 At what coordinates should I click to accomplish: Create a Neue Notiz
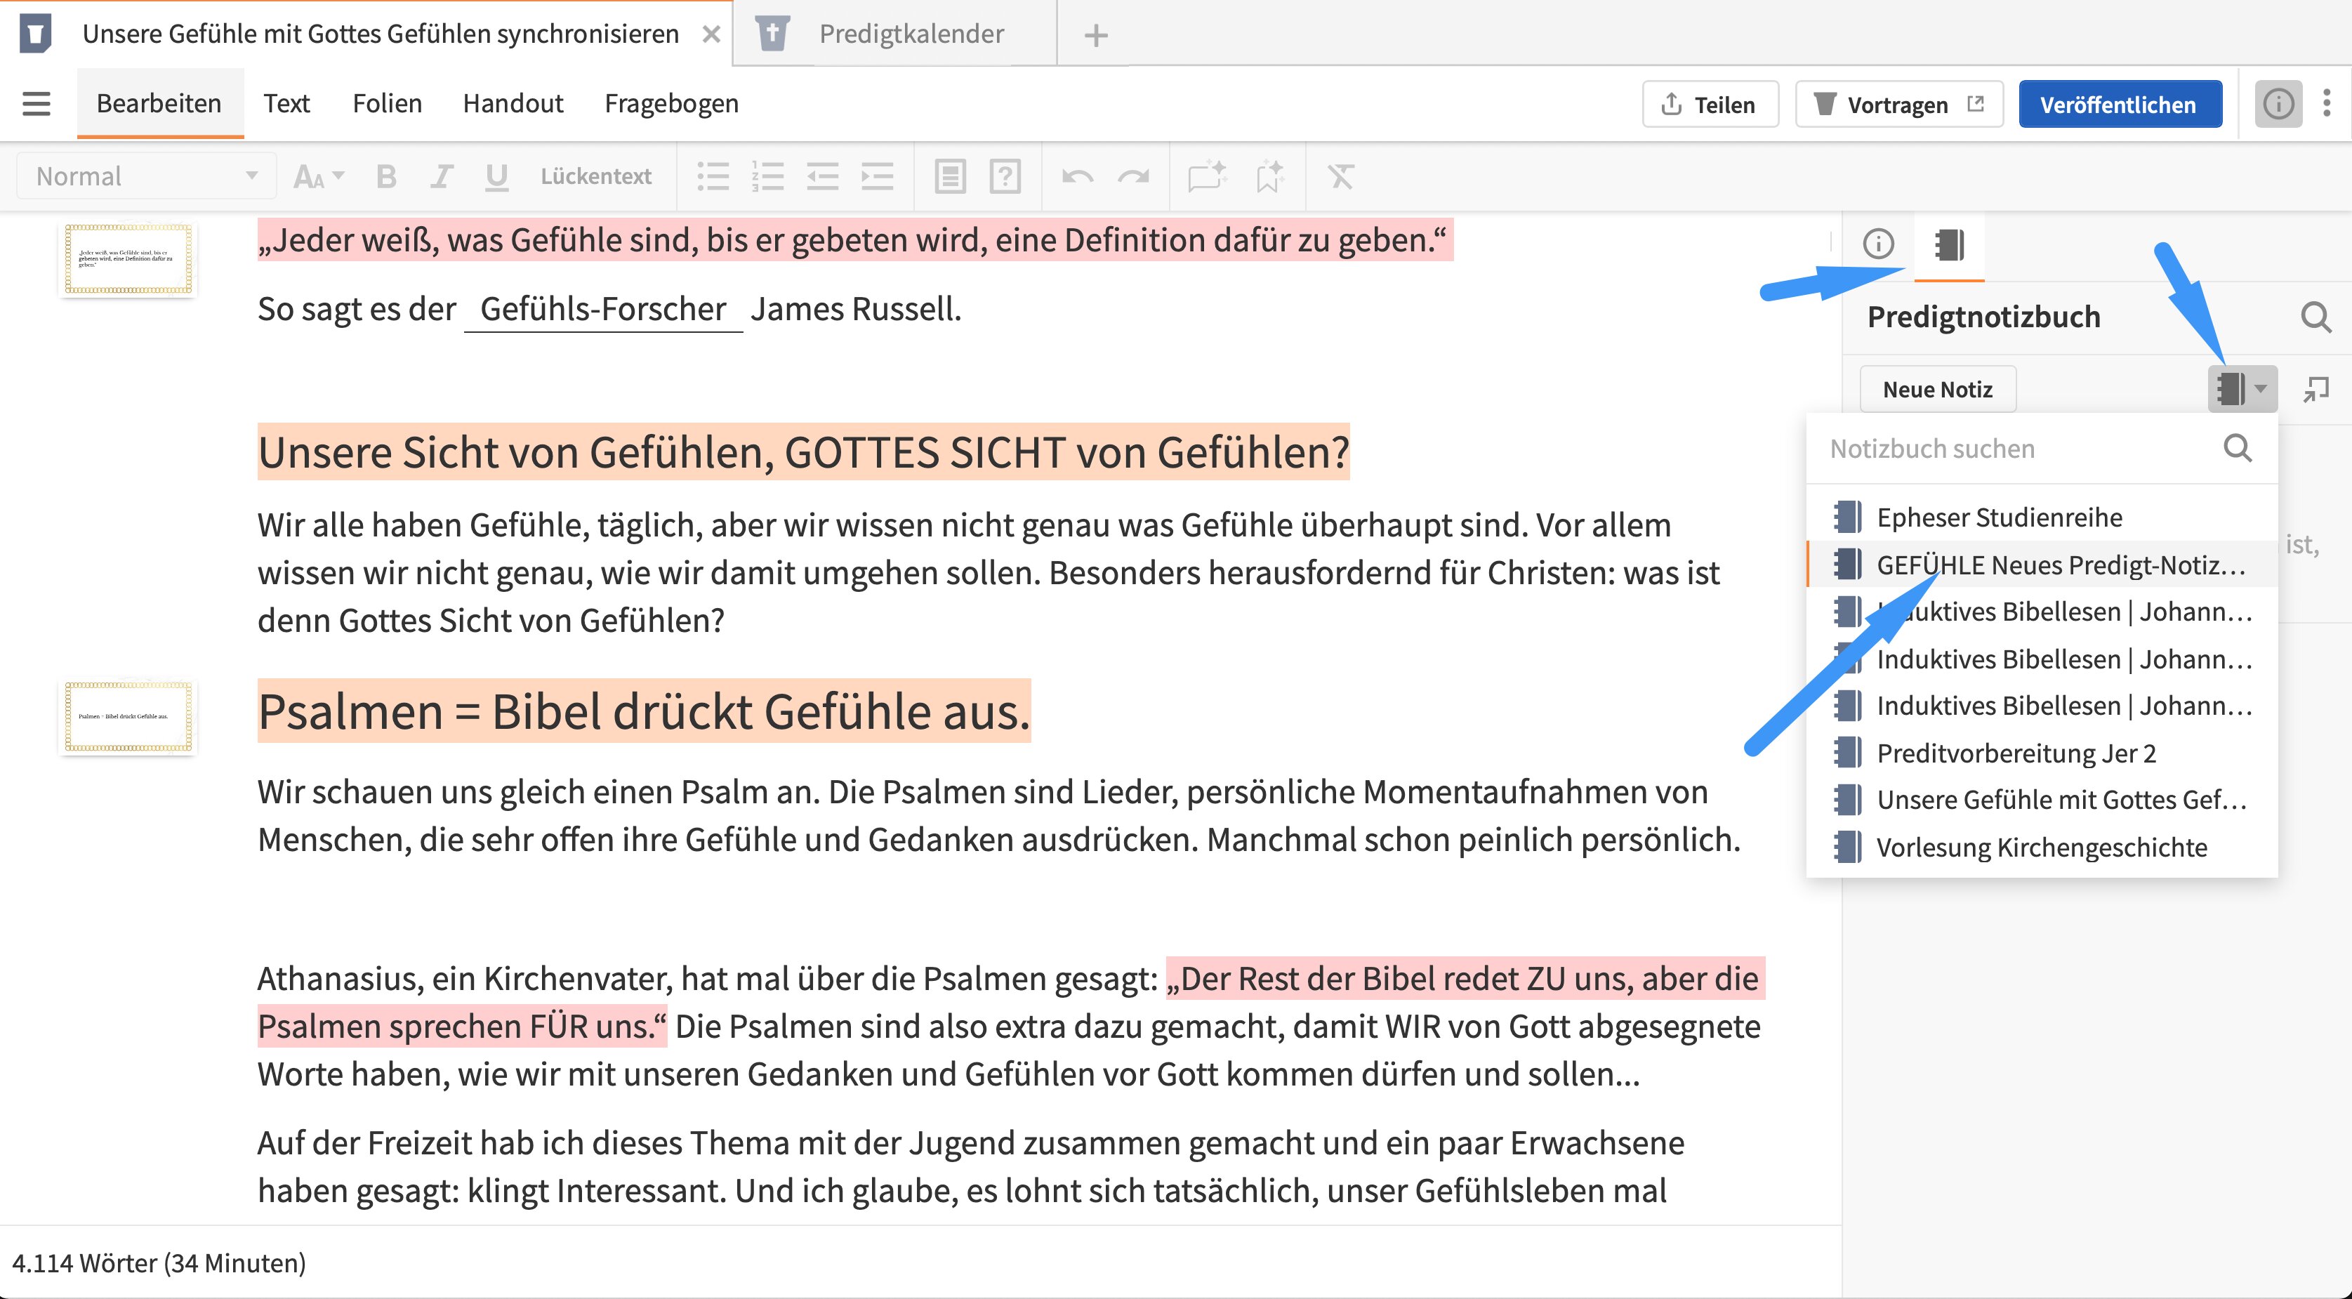pyautogui.click(x=1938, y=390)
